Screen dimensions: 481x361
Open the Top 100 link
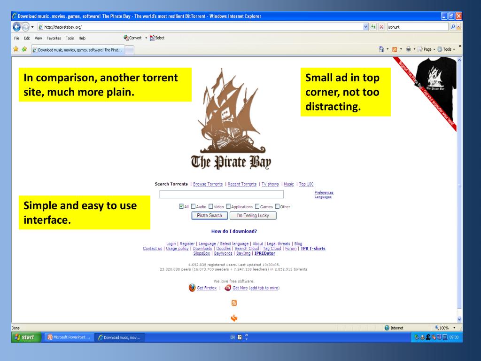(306, 184)
